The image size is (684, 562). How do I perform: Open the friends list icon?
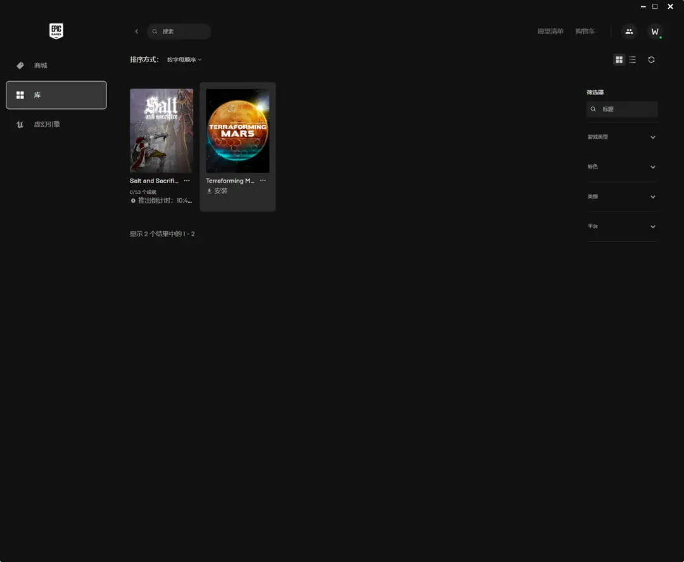pos(629,32)
